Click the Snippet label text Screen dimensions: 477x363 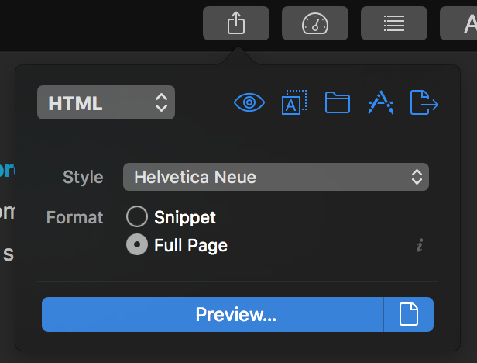coord(185,218)
